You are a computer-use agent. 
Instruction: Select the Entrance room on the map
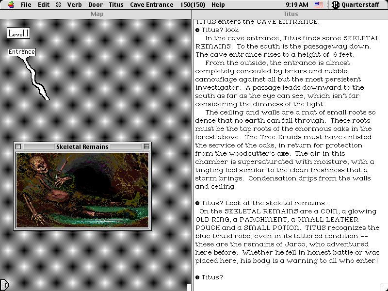click(22, 52)
